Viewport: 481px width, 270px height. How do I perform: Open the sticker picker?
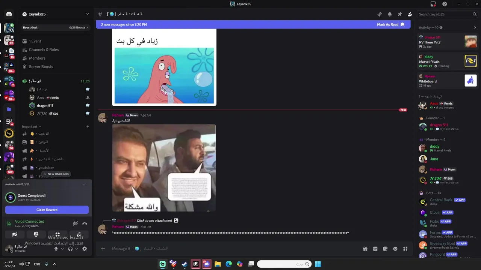[x=385, y=249]
